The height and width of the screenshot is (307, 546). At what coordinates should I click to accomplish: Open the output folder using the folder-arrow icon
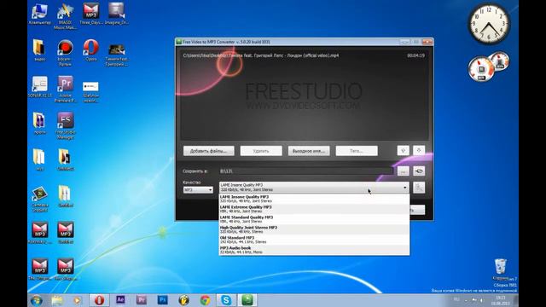[x=419, y=171]
